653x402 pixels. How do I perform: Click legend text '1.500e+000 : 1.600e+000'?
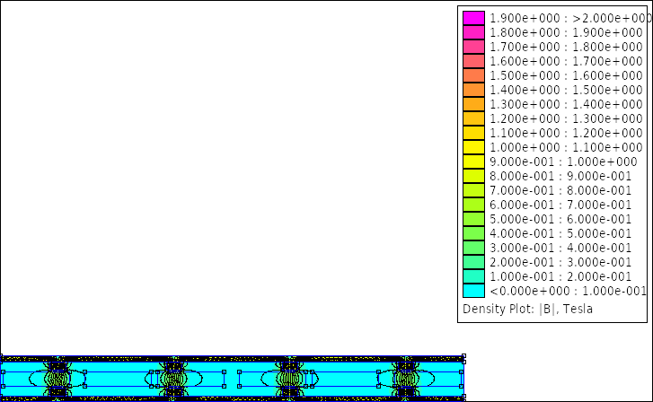pyautogui.click(x=566, y=75)
